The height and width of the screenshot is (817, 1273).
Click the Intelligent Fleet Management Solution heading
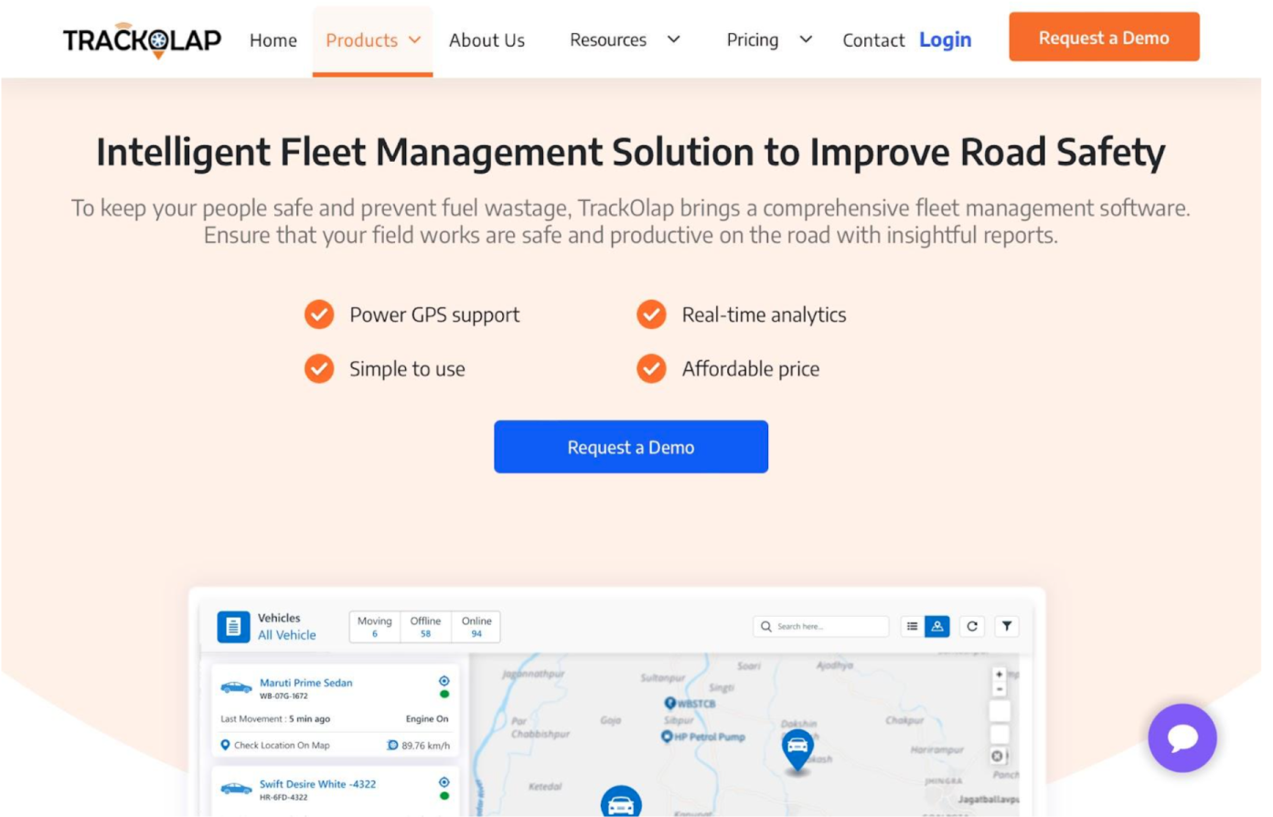(631, 153)
